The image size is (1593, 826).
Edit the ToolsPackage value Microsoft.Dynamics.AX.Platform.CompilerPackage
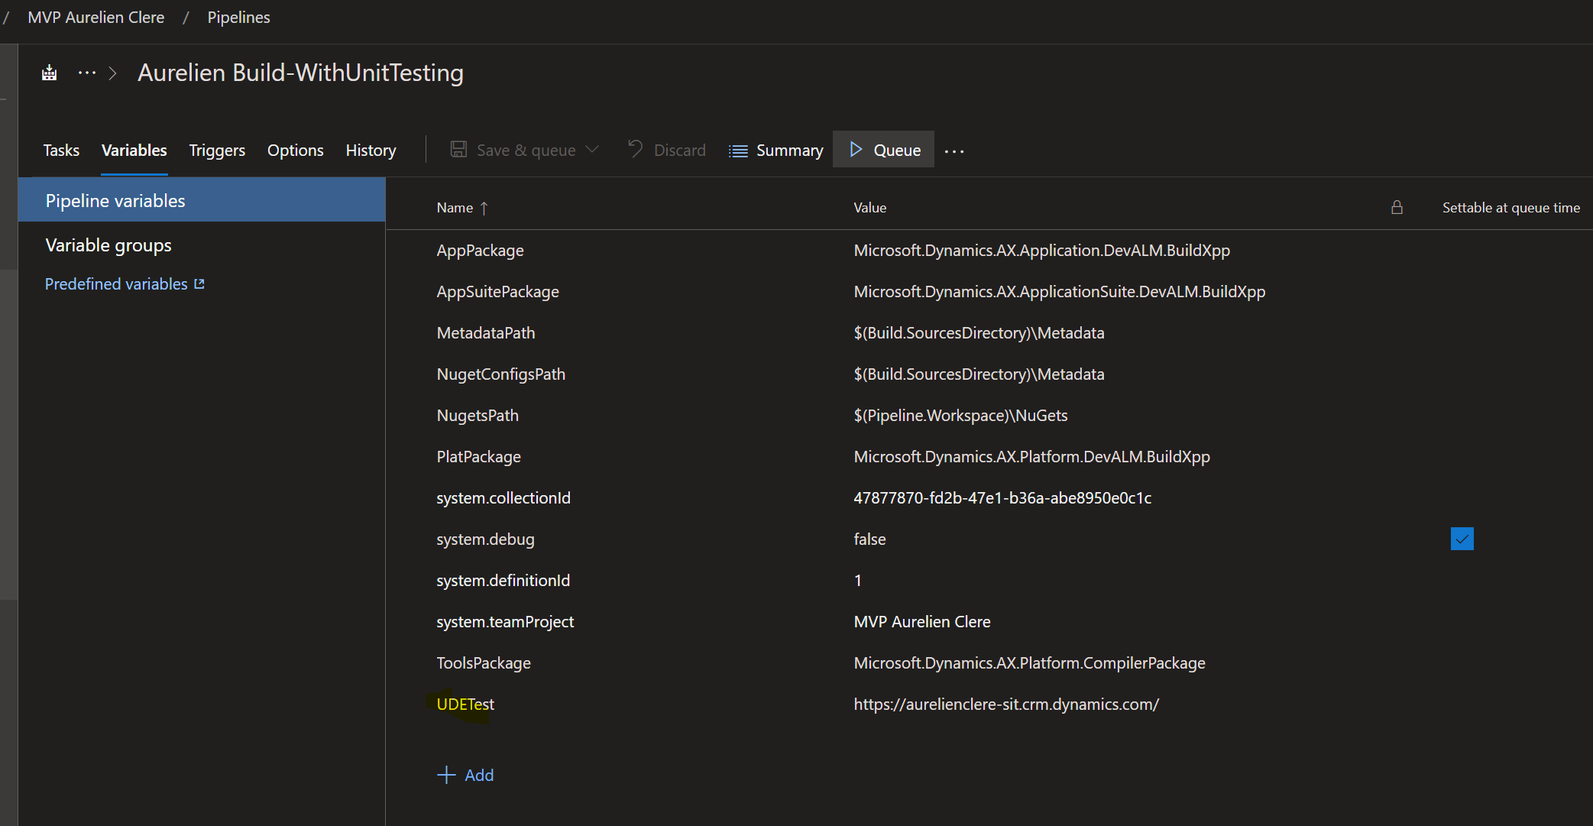pyautogui.click(x=1029, y=663)
